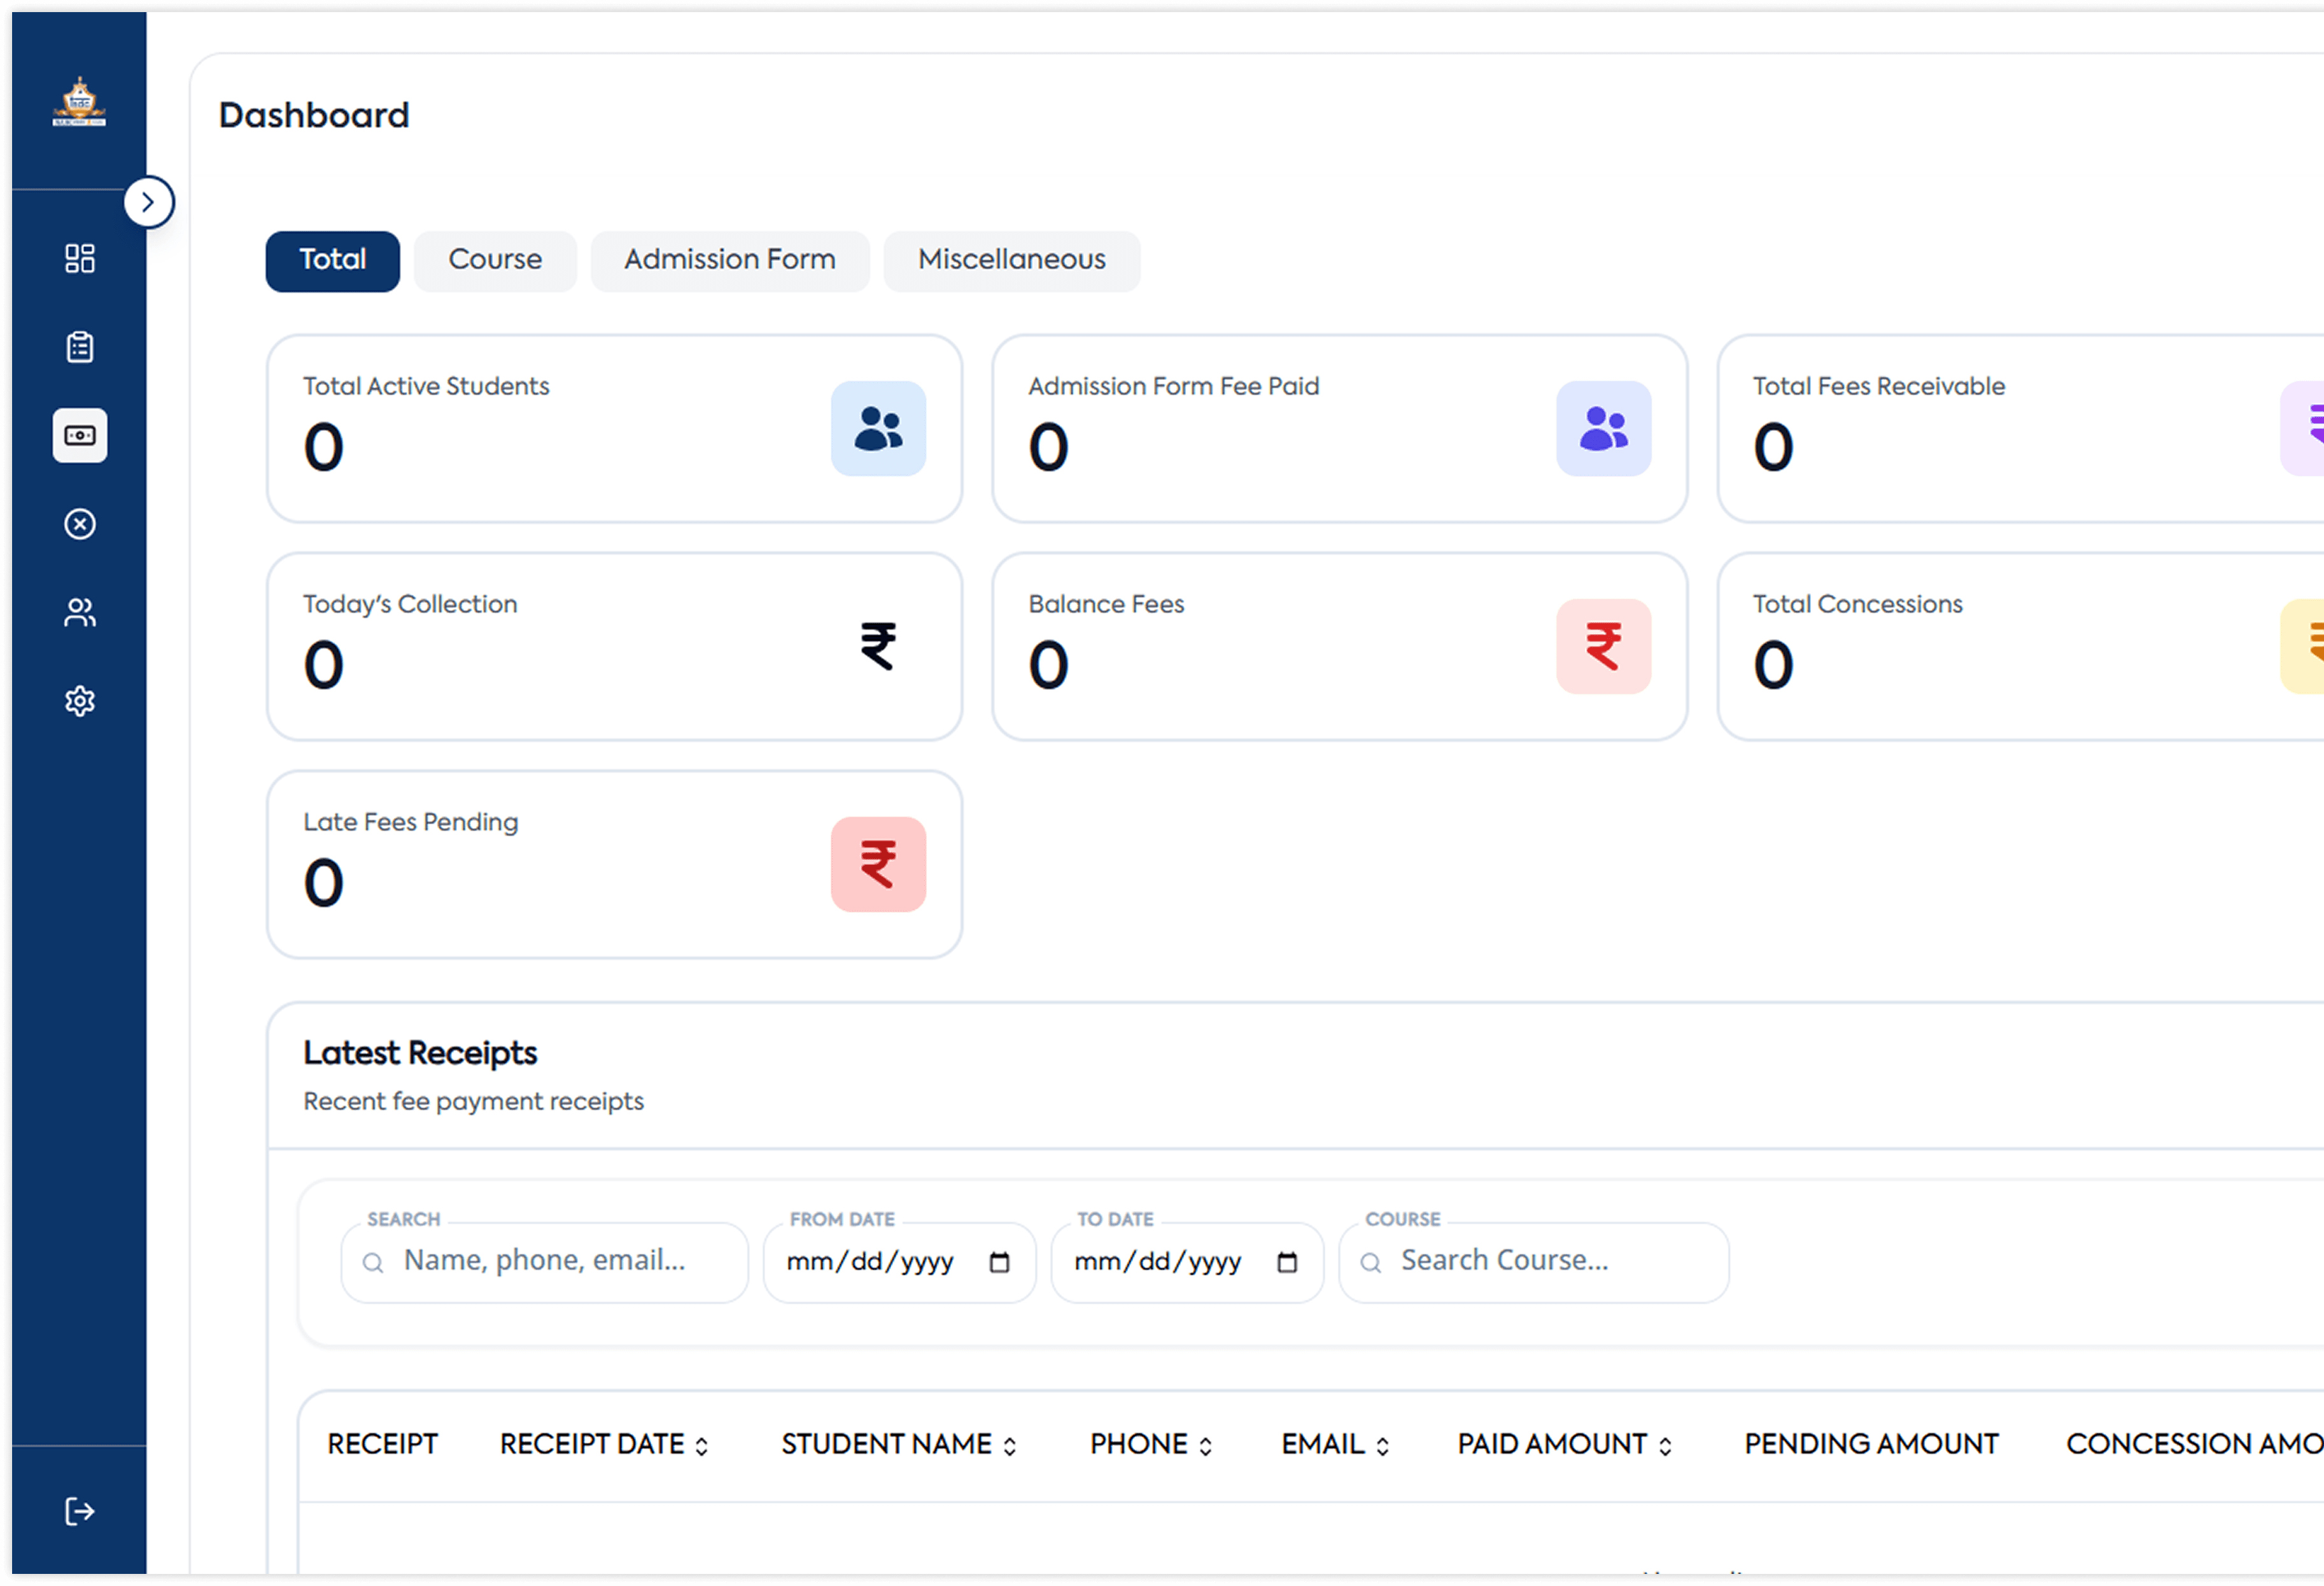Open the circled X icon in sidebar
This screenshot has width=2324, height=1586.
[x=80, y=524]
